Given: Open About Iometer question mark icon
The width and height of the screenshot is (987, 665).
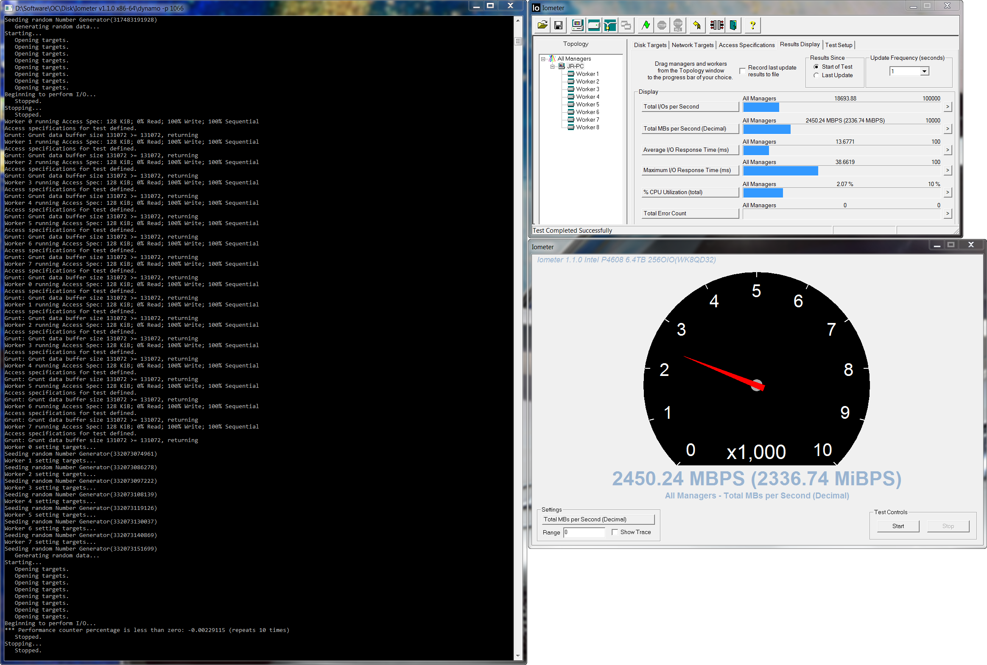Looking at the screenshot, I should pyautogui.click(x=753, y=25).
